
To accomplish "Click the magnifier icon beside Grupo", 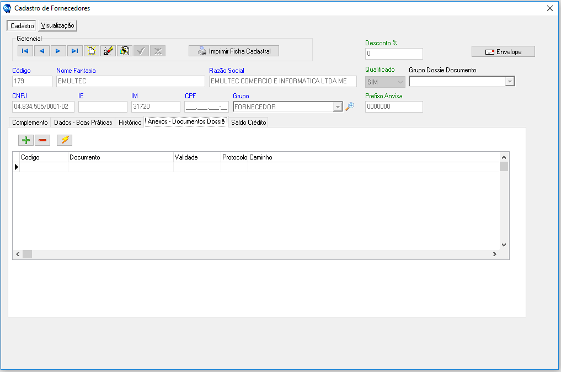I will pos(349,107).
